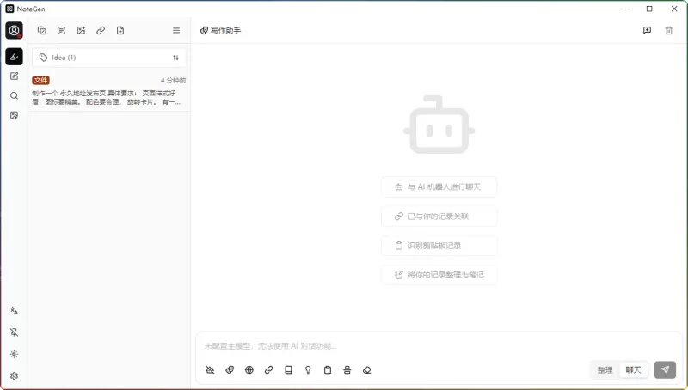Viewport: 688px width, 390px height.
Task: Select the 文件 record entry text
Action: 106,97
